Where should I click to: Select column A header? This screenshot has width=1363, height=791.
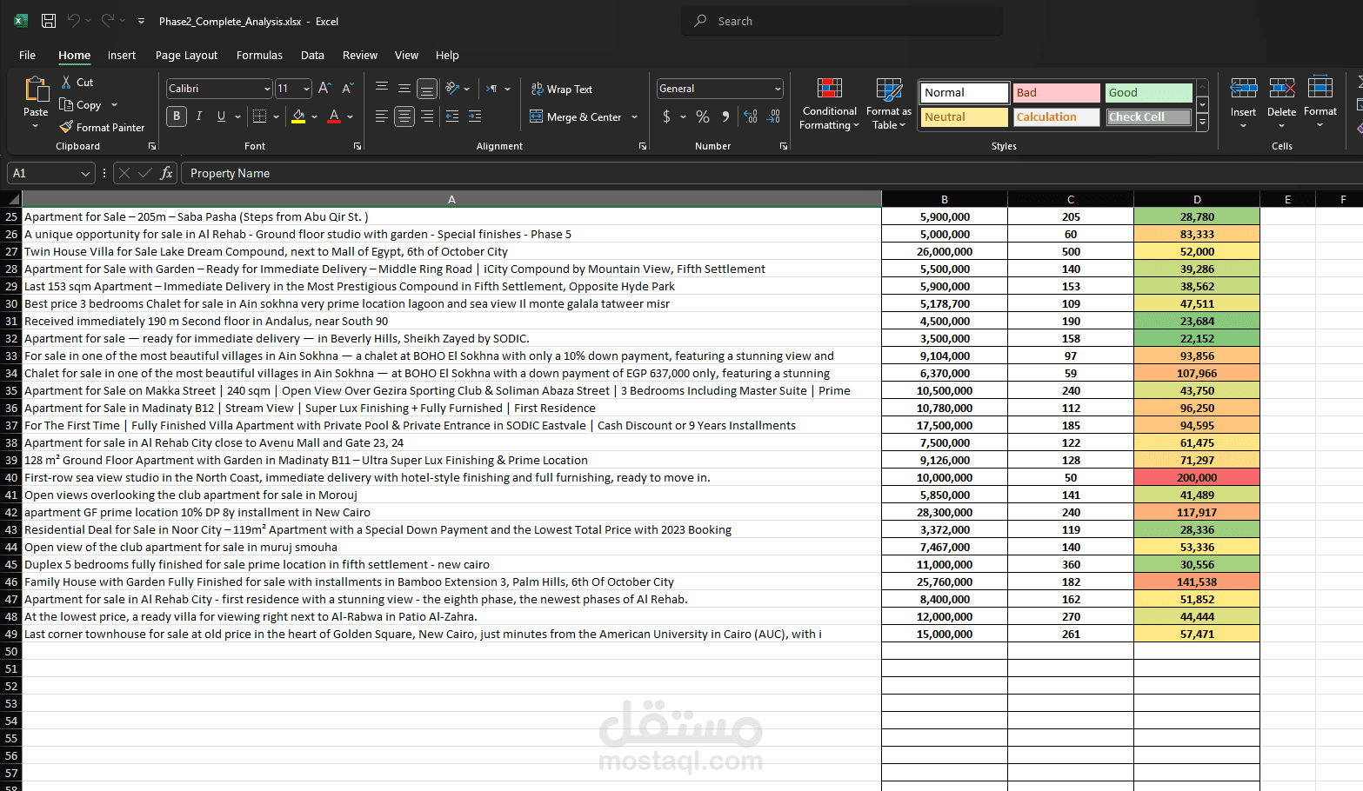pos(451,199)
